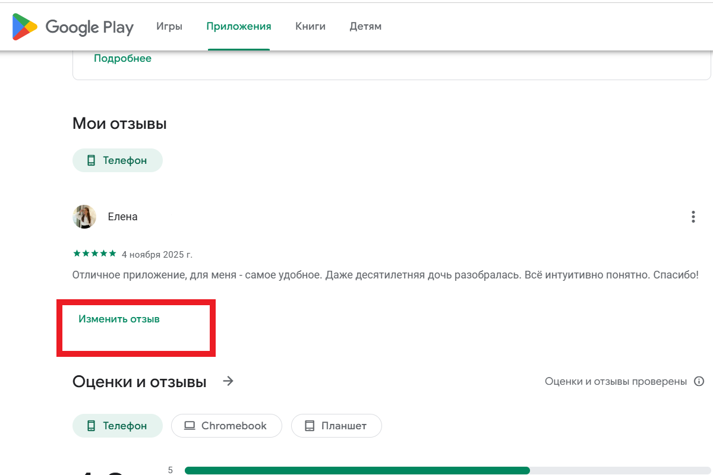Click the info icon next to reviews verified text
The width and height of the screenshot is (713, 475).
coord(699,381)
